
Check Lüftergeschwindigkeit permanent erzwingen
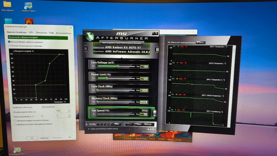coord(15,121)
